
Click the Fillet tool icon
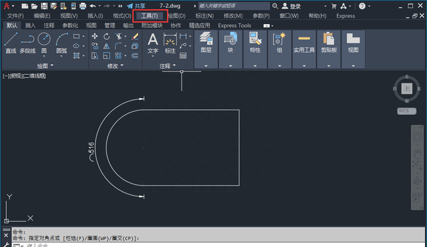(x=118, y=46)
